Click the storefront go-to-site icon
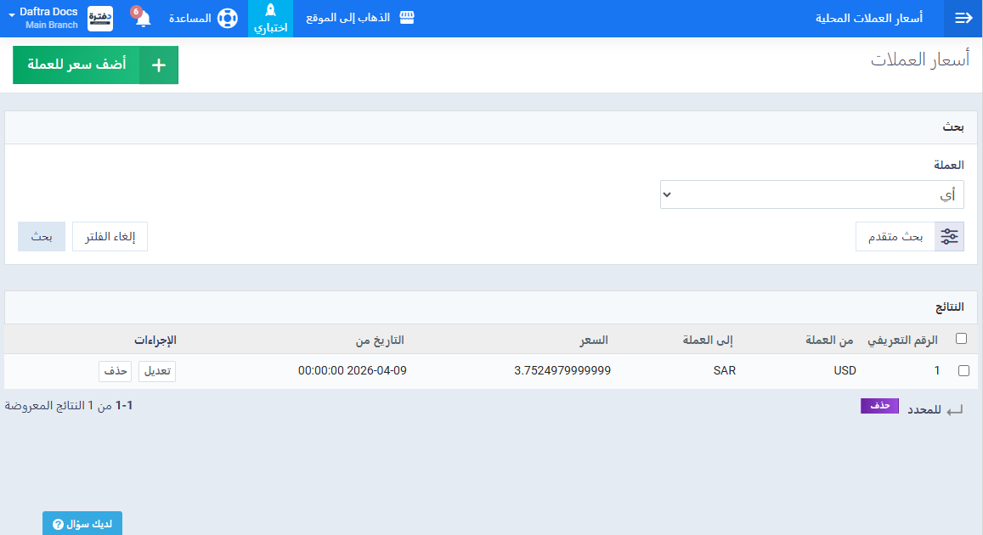 tap(407, 18)
